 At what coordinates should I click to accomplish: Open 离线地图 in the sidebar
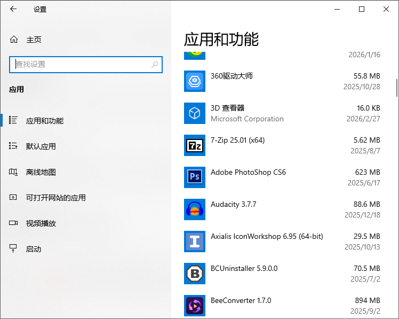85,172
